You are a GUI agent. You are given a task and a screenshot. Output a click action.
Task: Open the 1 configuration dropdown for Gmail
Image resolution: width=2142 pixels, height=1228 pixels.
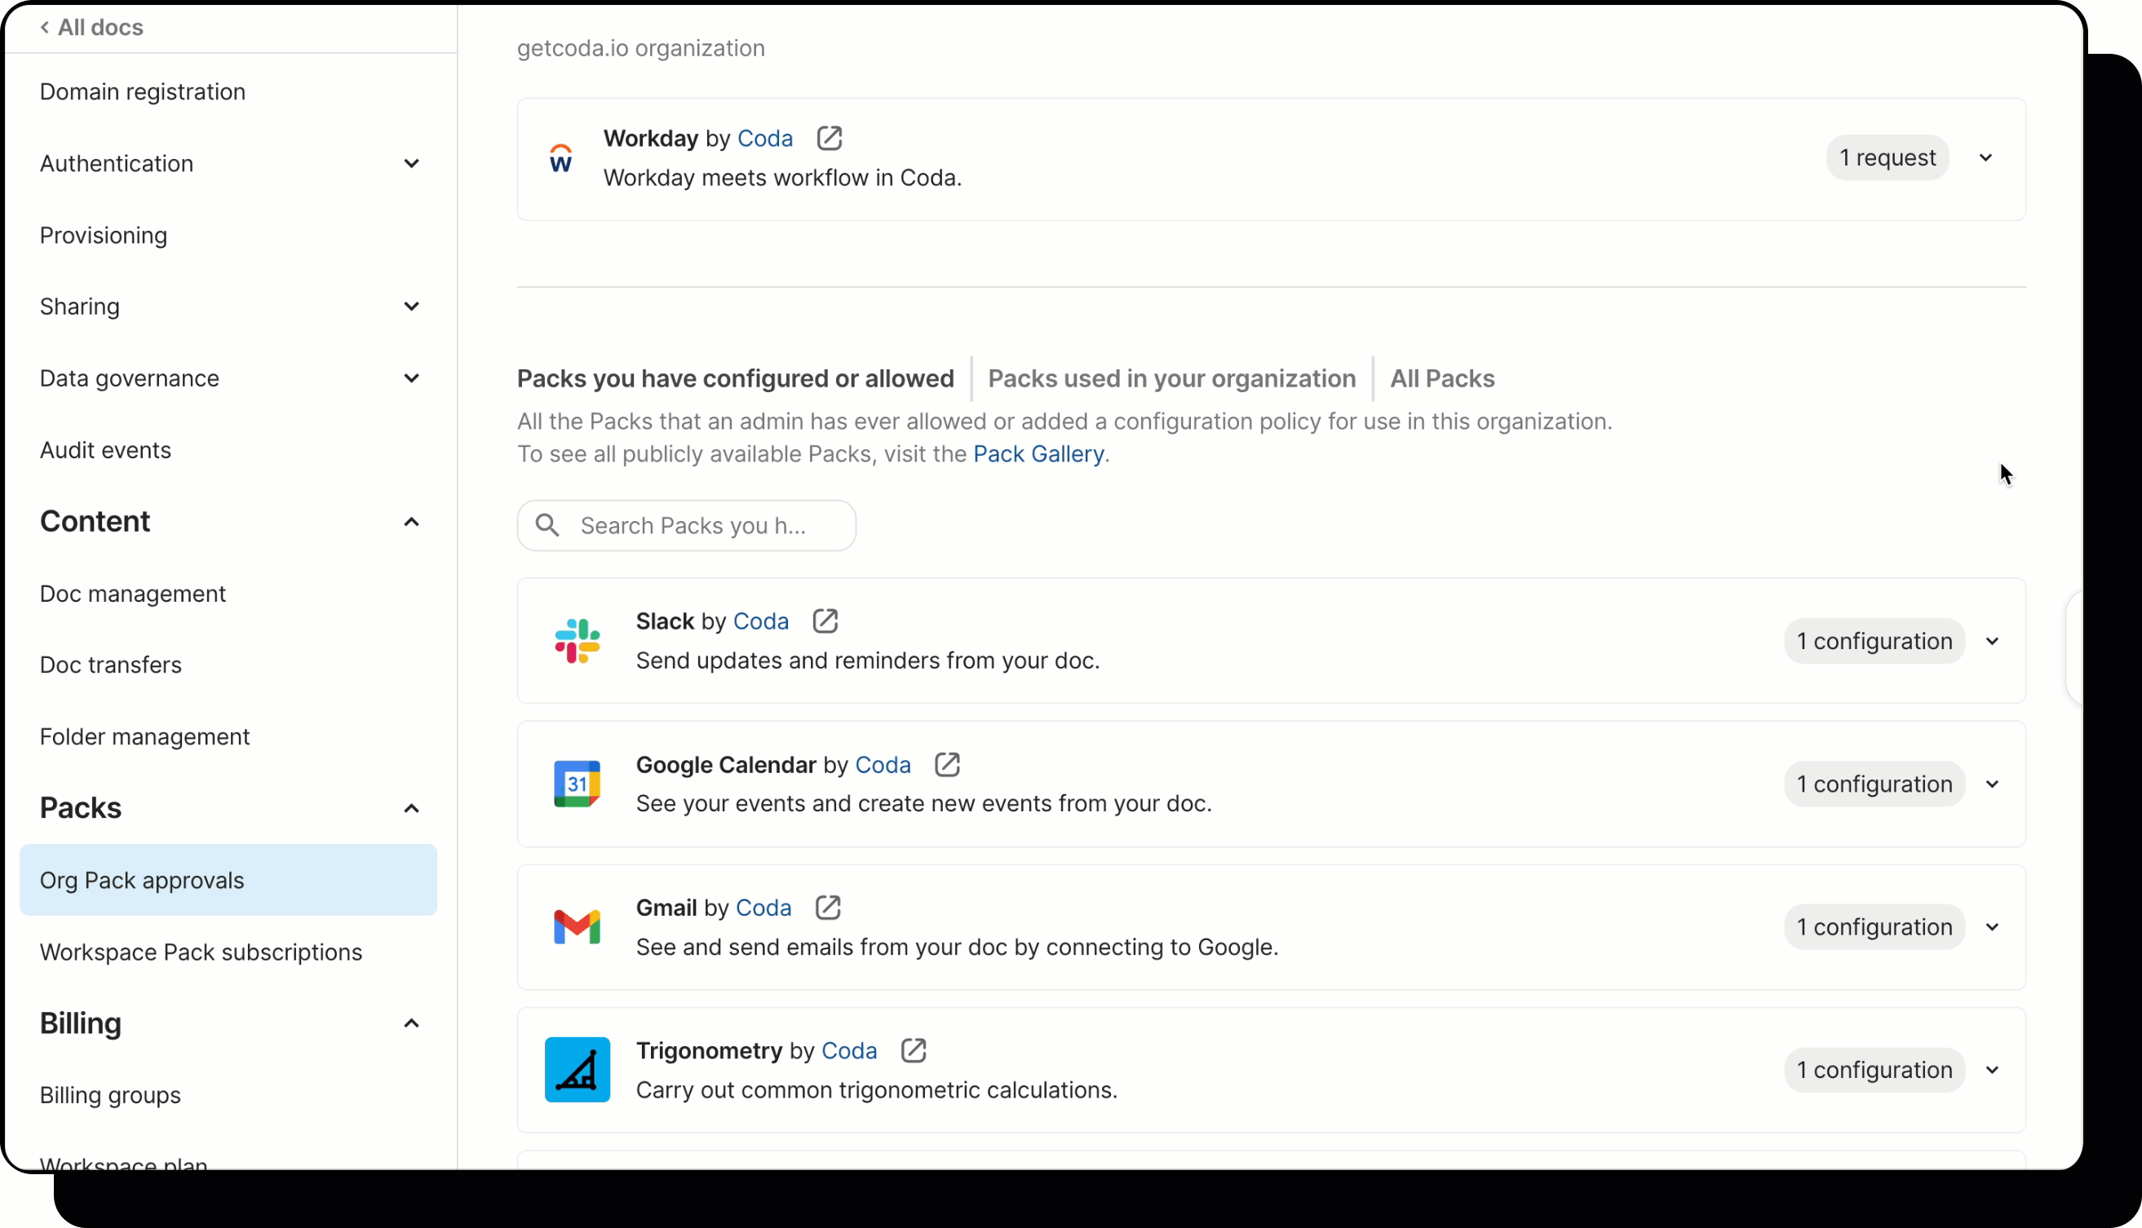pyautogui.click(x=1993, y=926)
